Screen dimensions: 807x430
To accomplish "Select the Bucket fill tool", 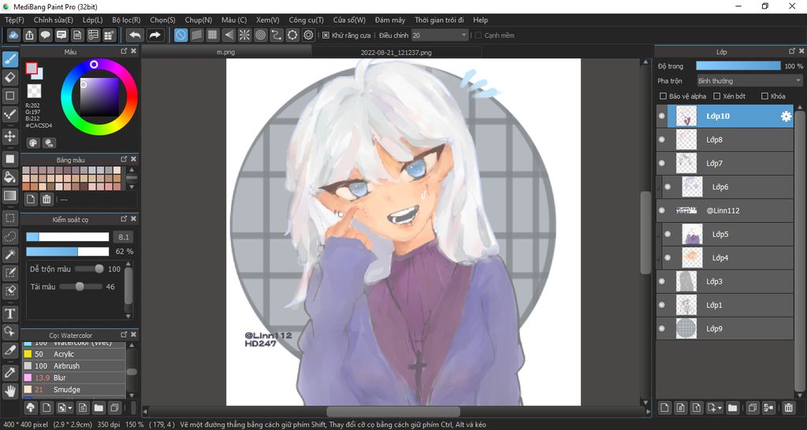I will coord(9,177).
